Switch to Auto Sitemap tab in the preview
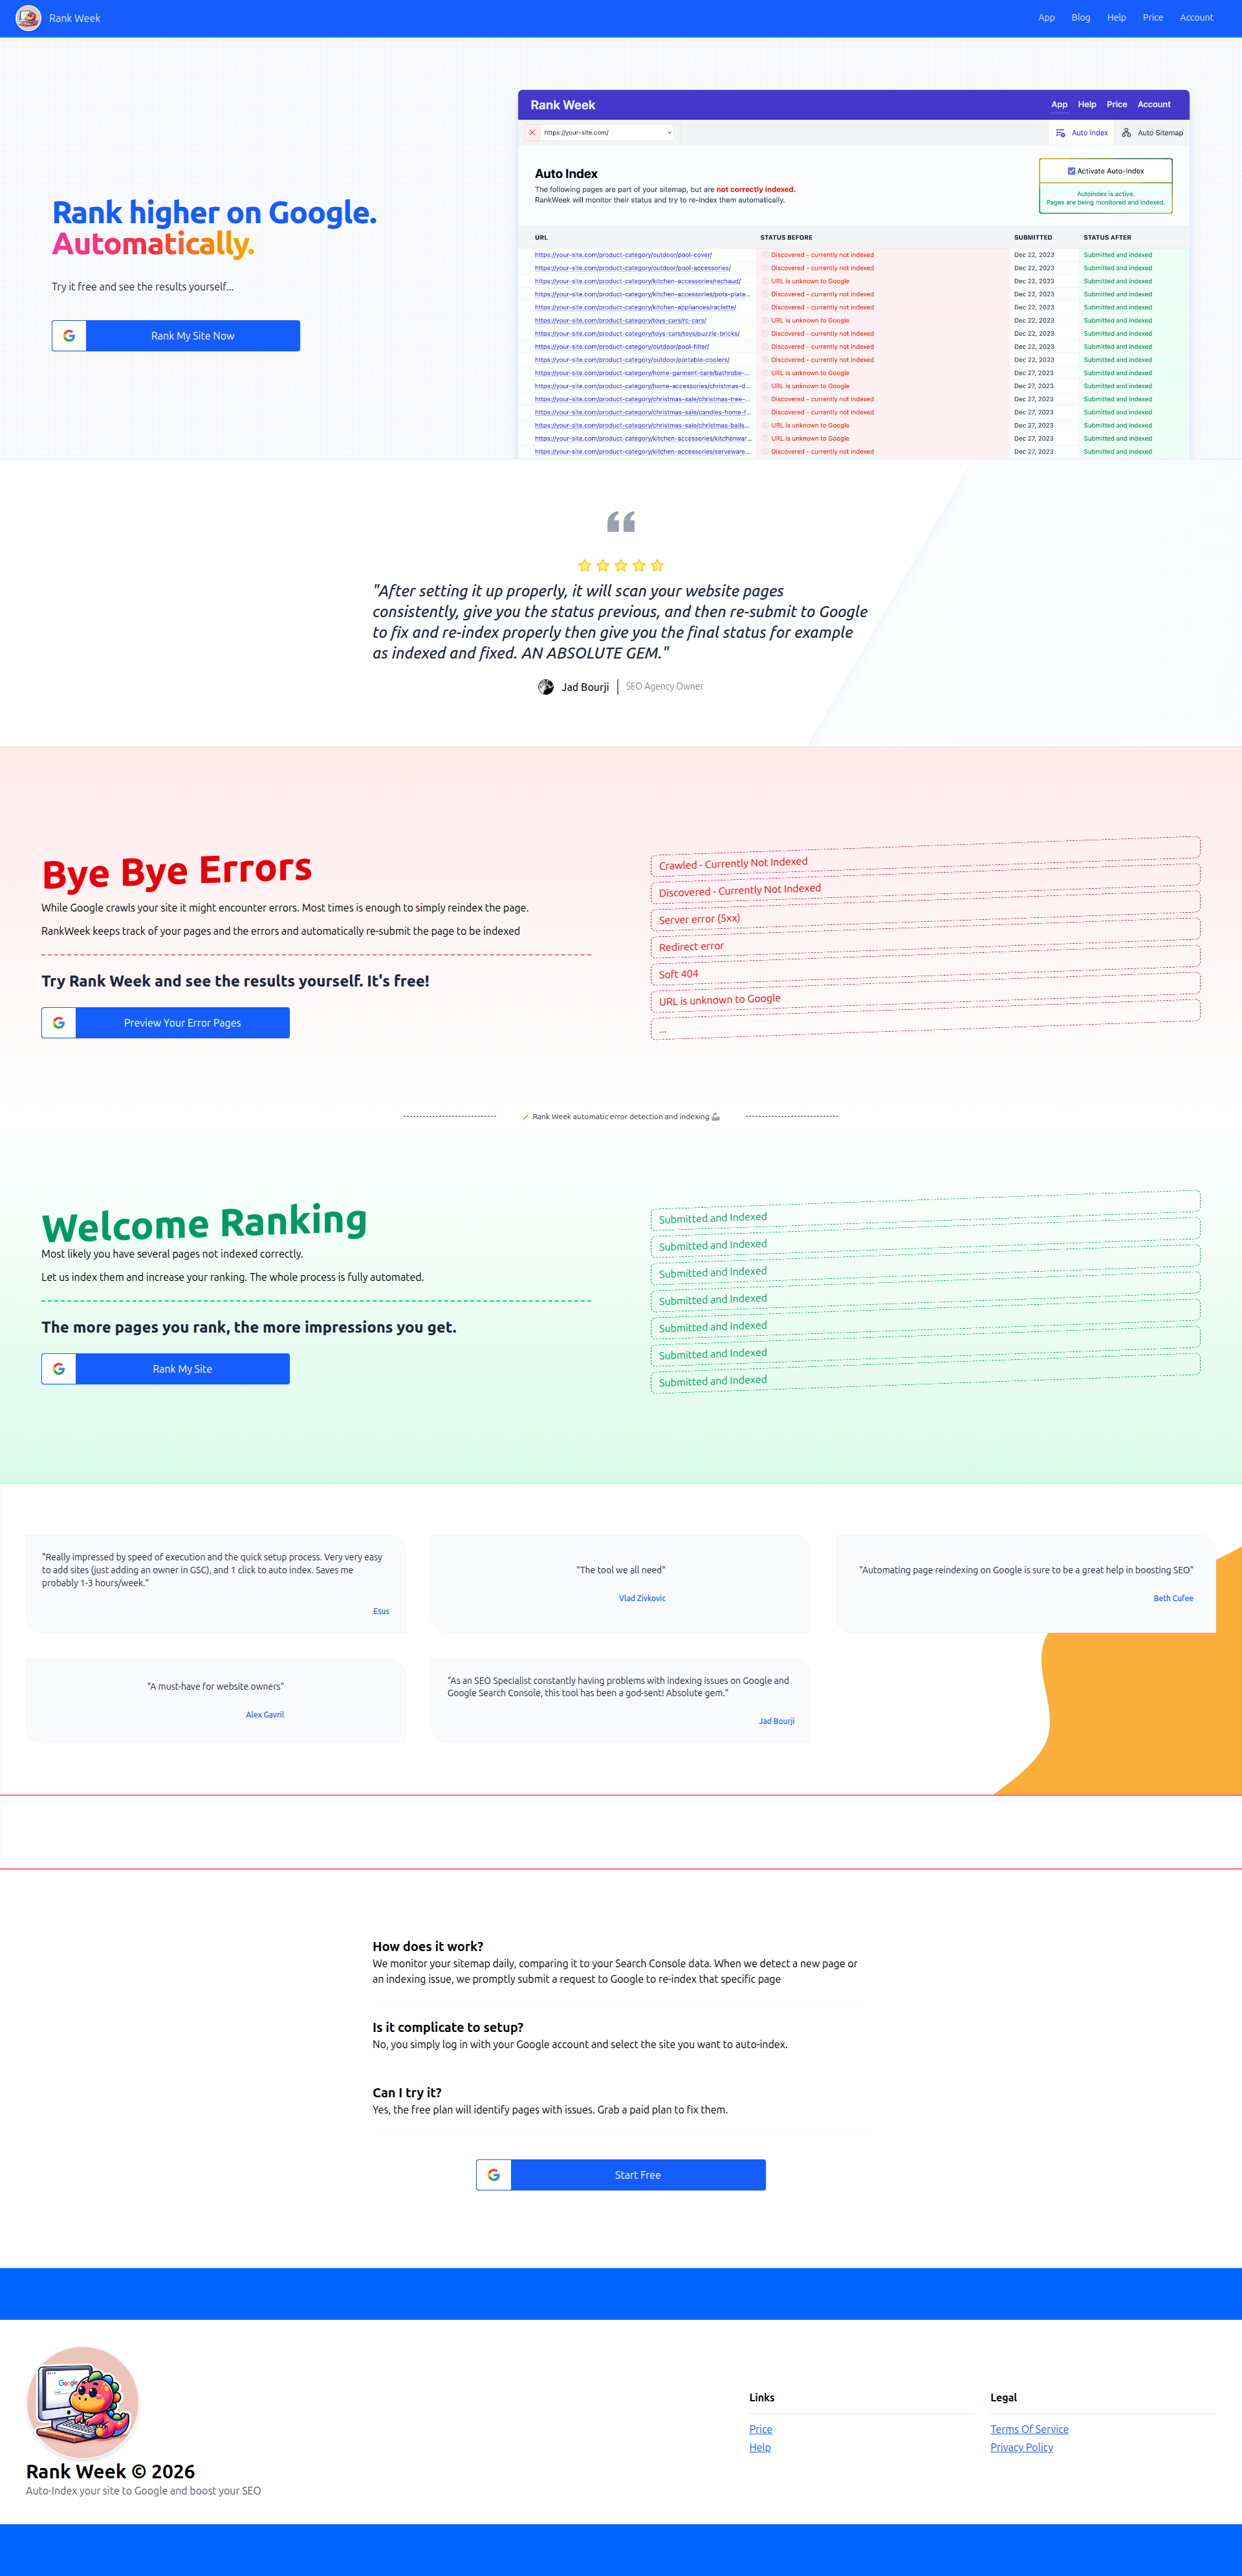Image resolution: width=1242 pixels, height=2576 pixels. click(x=1152, y=133)
